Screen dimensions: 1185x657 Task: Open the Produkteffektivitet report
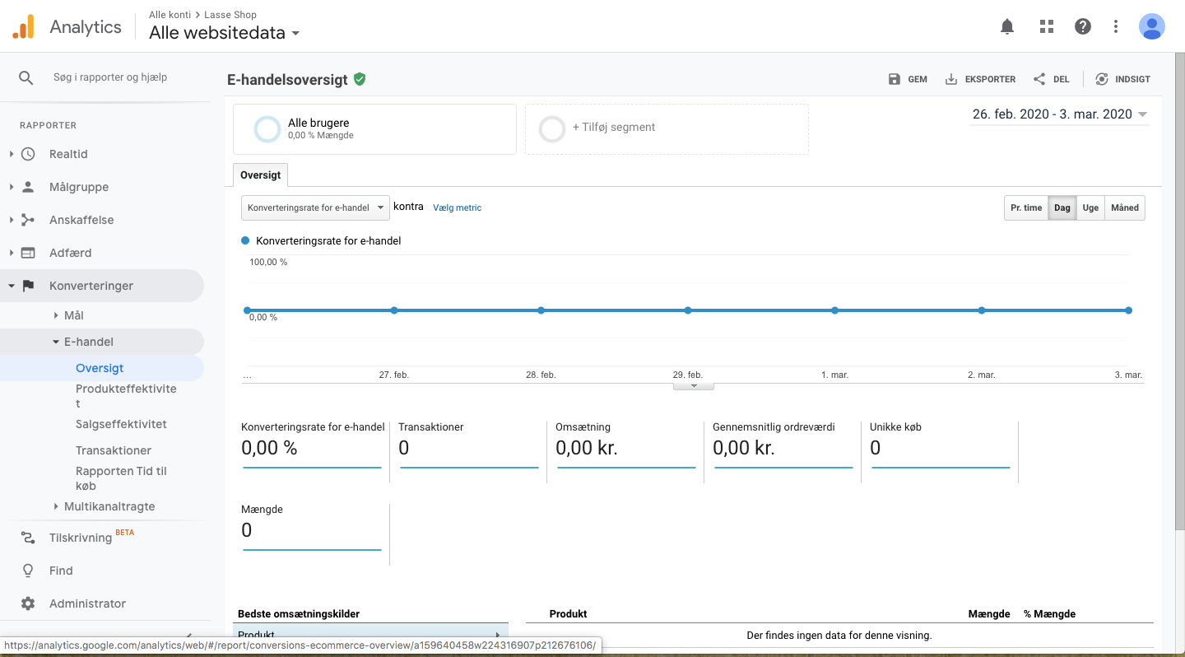[126, 396]
